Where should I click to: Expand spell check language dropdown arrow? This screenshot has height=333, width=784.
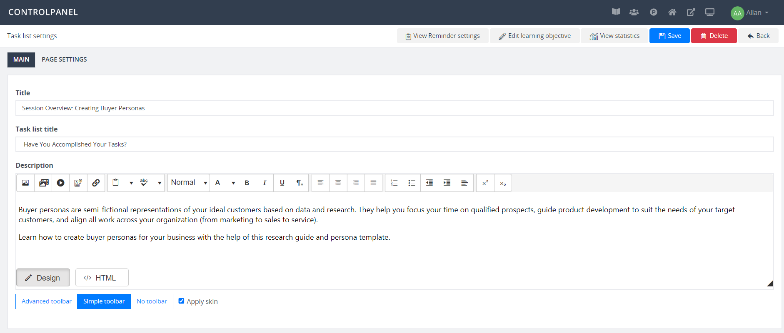tap(160, 183)
